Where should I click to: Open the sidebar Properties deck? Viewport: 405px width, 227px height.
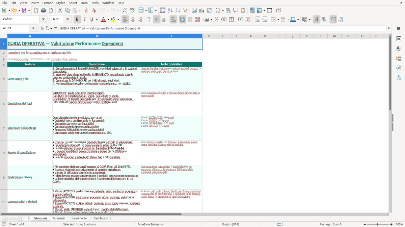pyautogui.click(x=399, y=39)
